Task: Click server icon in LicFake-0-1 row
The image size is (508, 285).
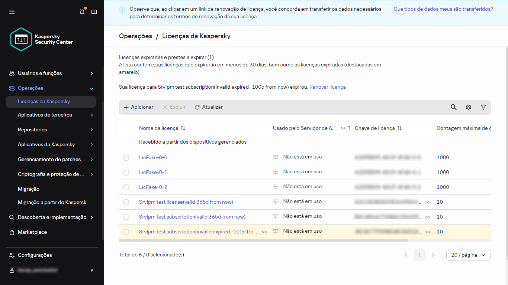Action: (x=276, y=172)
